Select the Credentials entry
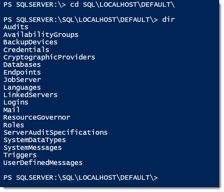The image size is (224, 192). pyautogui.click(x=26, y=50)
